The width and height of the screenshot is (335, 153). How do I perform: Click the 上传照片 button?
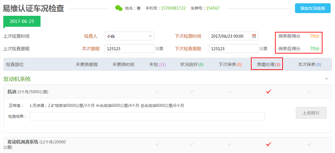click(311, 113)
